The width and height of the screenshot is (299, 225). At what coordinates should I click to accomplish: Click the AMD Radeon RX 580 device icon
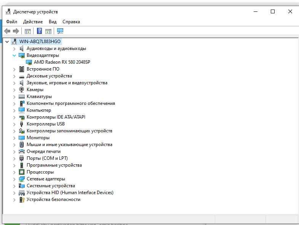tap(29, 62)
